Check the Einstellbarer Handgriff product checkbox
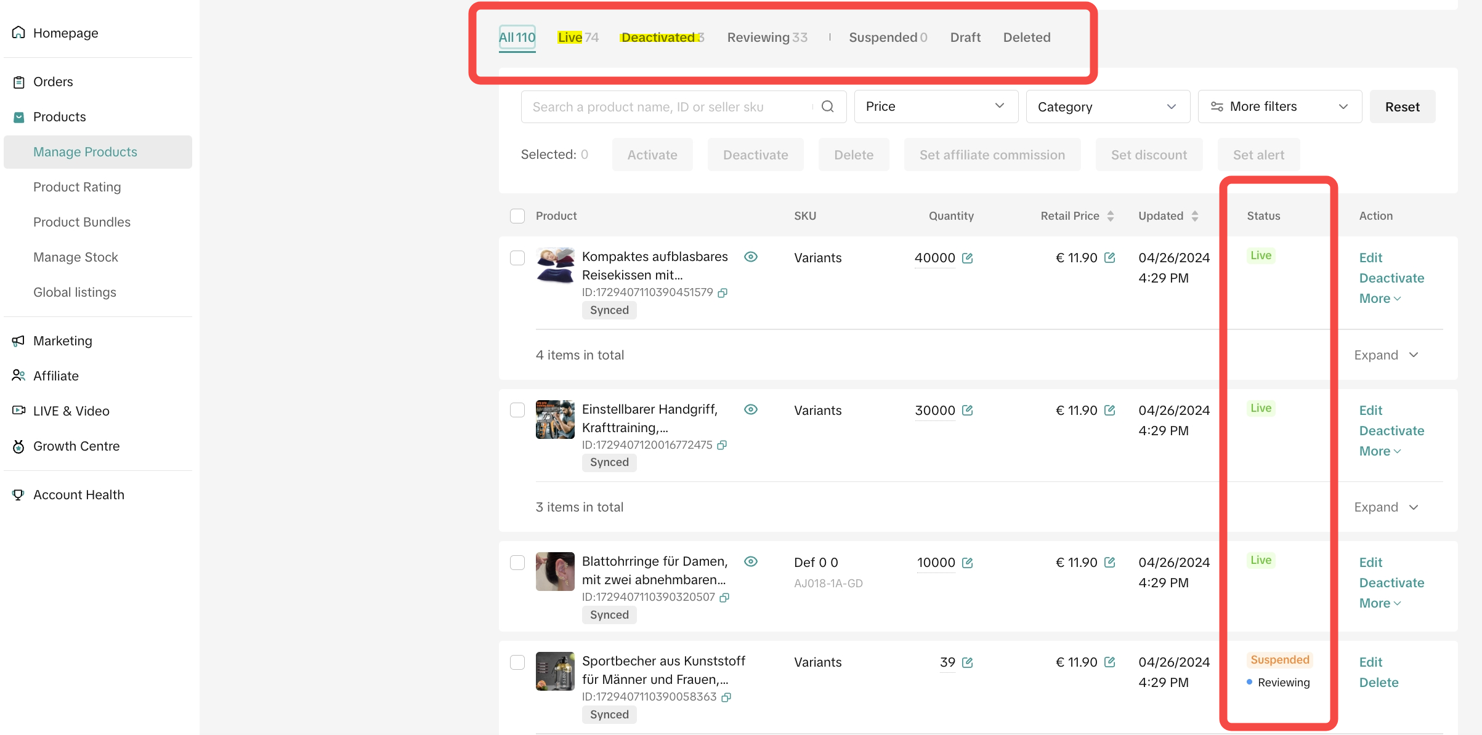 coord(517,410)
